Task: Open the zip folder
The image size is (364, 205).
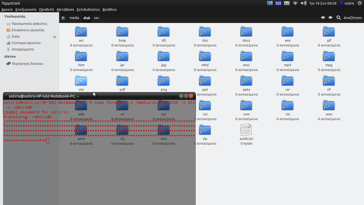Action: click(x=205, y=130)
